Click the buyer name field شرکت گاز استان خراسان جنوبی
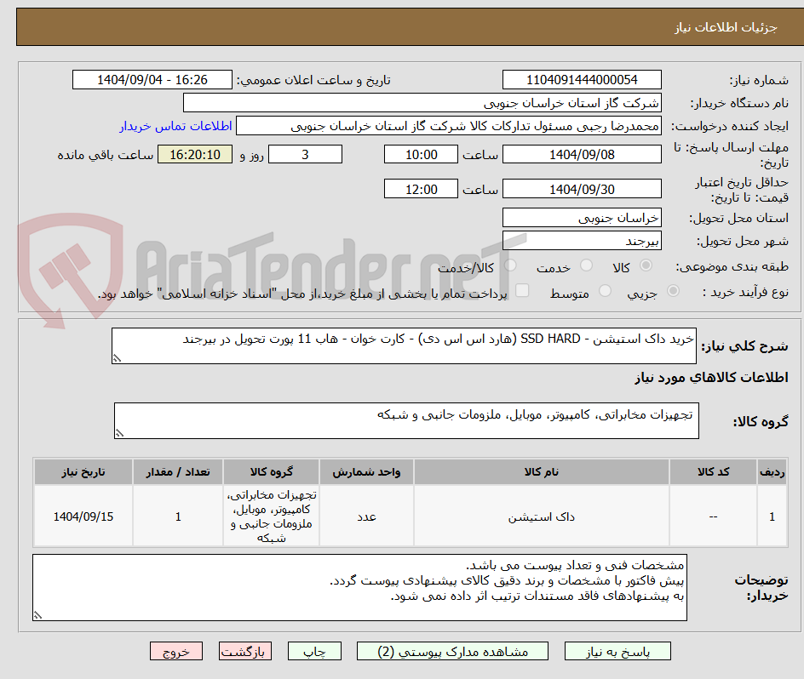 point(422,103)
